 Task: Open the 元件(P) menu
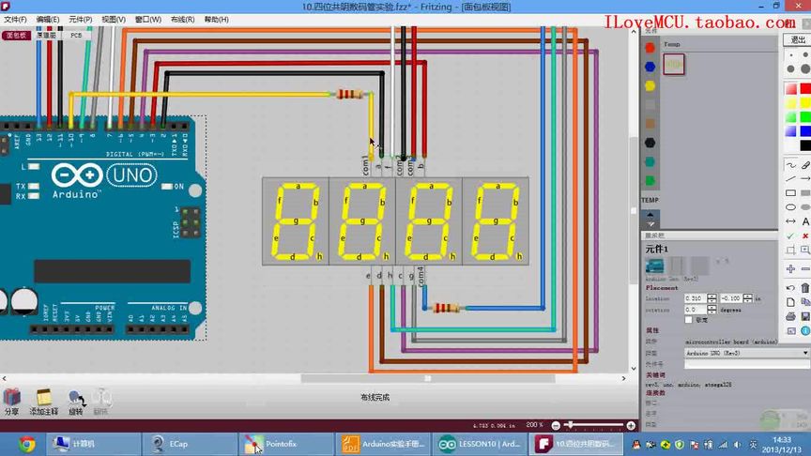[x=80, y=20]
